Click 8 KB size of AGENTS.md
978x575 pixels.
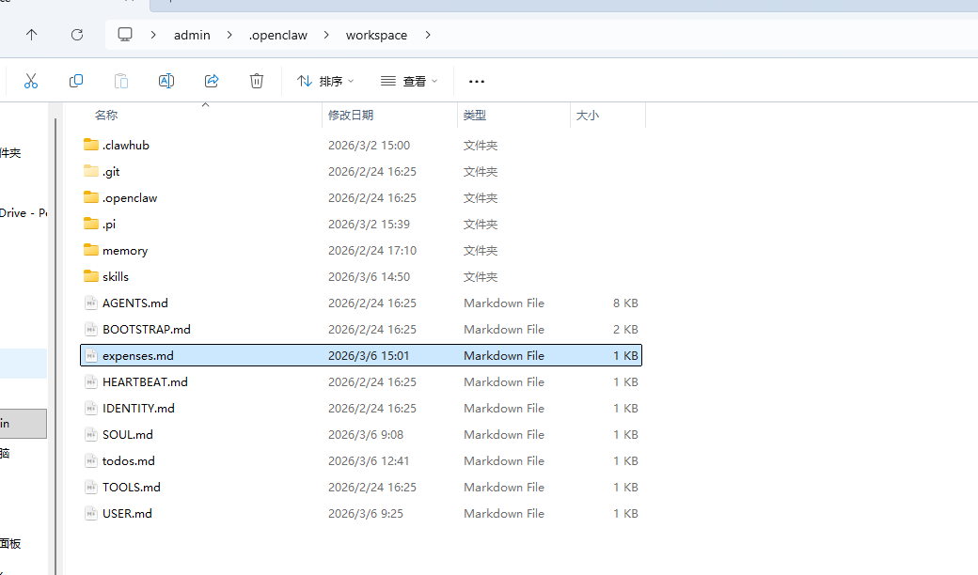(625, 303)
